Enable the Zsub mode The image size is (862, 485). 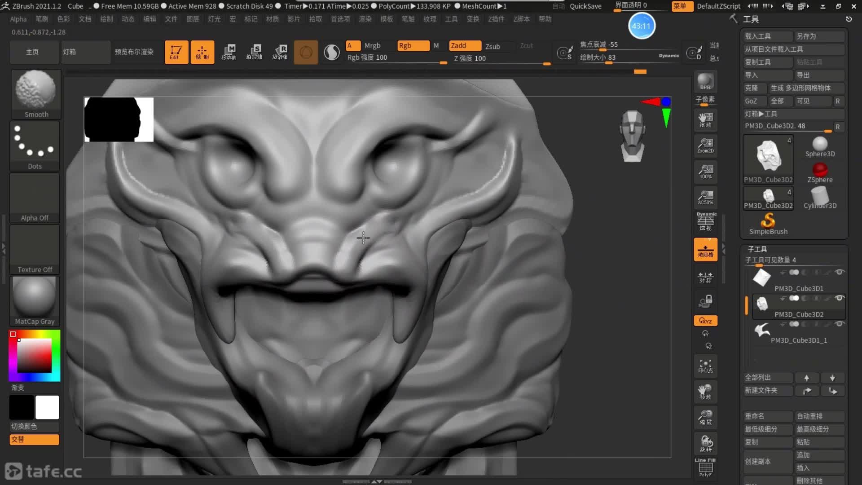click(493, 46)
